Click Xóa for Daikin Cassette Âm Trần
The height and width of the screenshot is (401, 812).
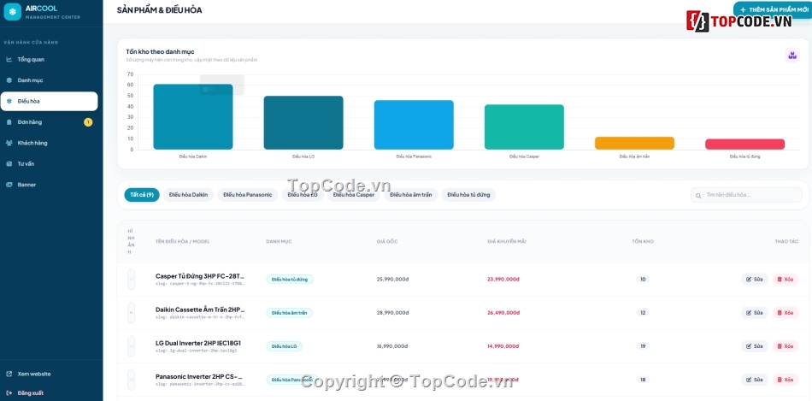tap(785, 312)
